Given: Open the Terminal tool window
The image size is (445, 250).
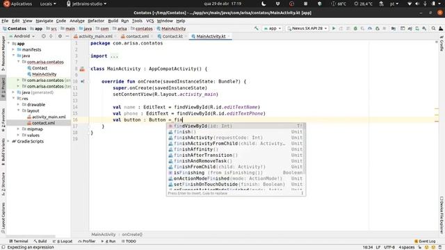Looking at the screenshot, I should tap(19, 241).
